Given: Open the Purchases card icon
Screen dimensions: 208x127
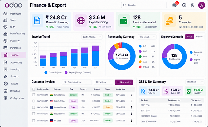Looking at the screenshot, I should click(5, 48).
